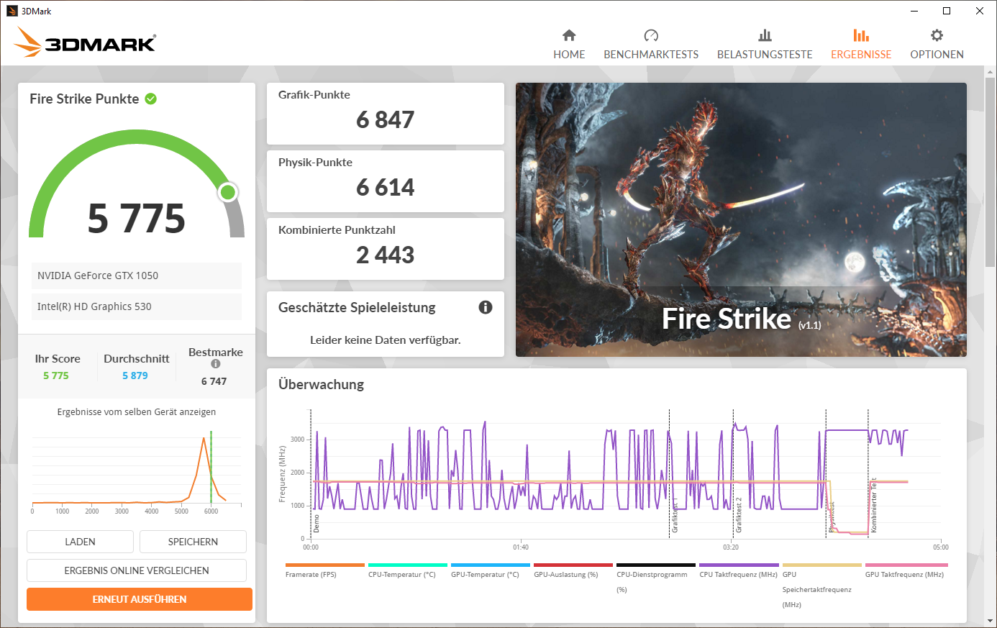Click scrollbar down arrow
Screen dimensions: 997x628
(991, 621)
